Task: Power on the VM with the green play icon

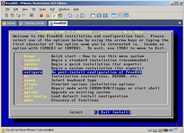Action: [54, 15]
